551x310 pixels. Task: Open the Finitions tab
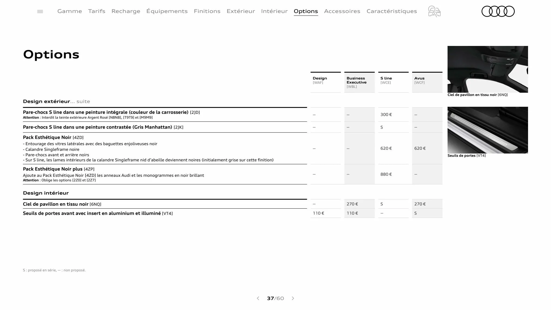click(207, 11)
